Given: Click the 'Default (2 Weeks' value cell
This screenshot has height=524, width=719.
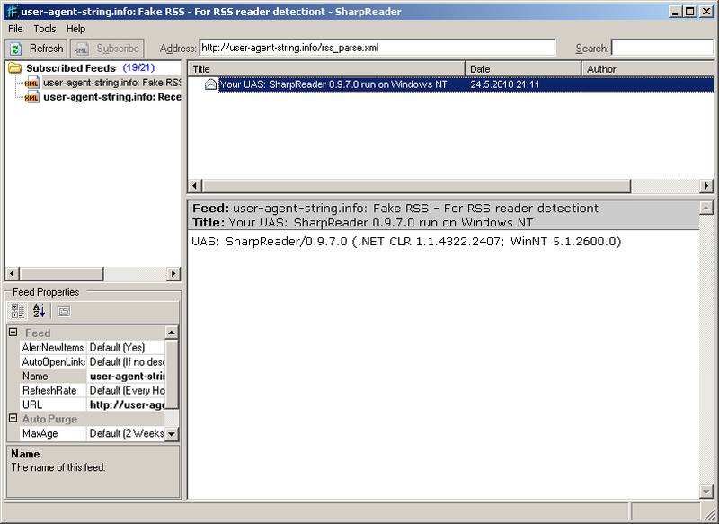Looking at the screenshot, I should [x=127, y=433].
